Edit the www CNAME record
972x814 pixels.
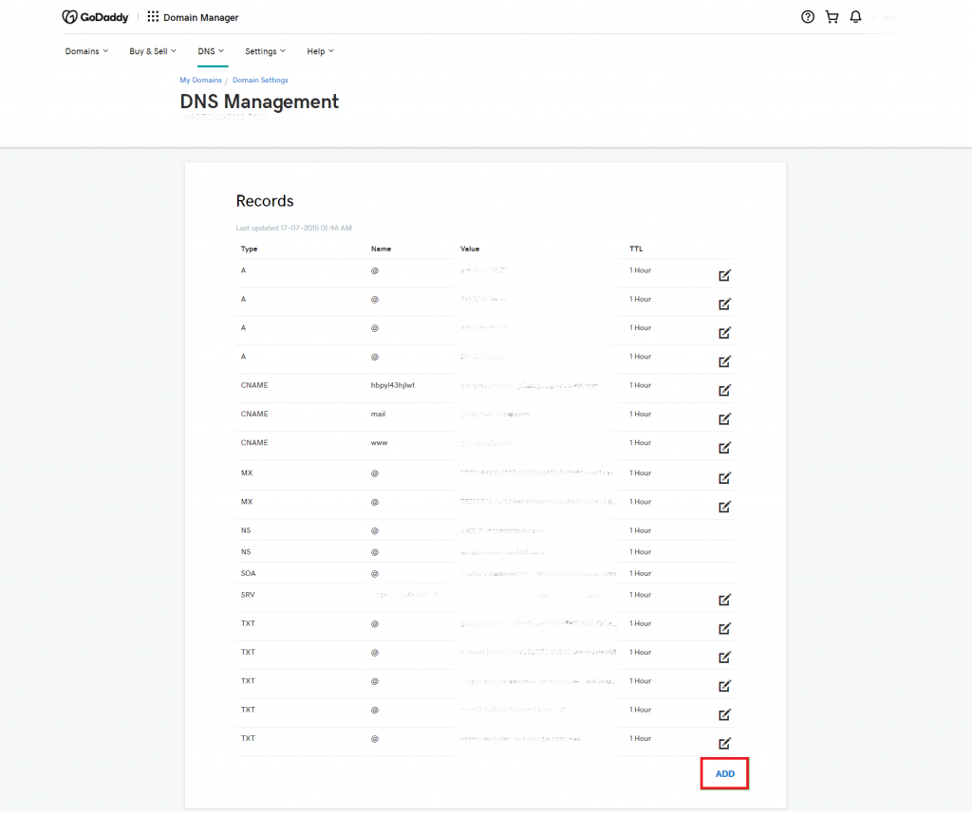coord(724,447)
